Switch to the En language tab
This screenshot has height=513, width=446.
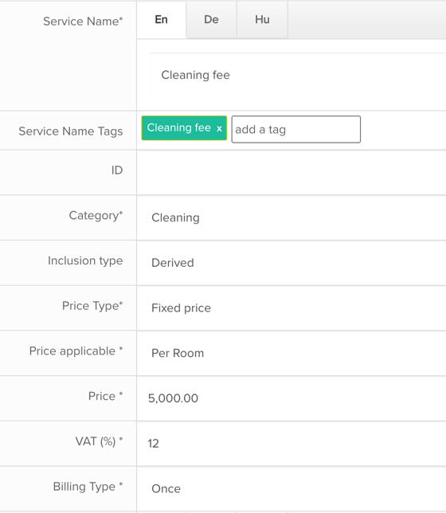click(x=162, y=20)
